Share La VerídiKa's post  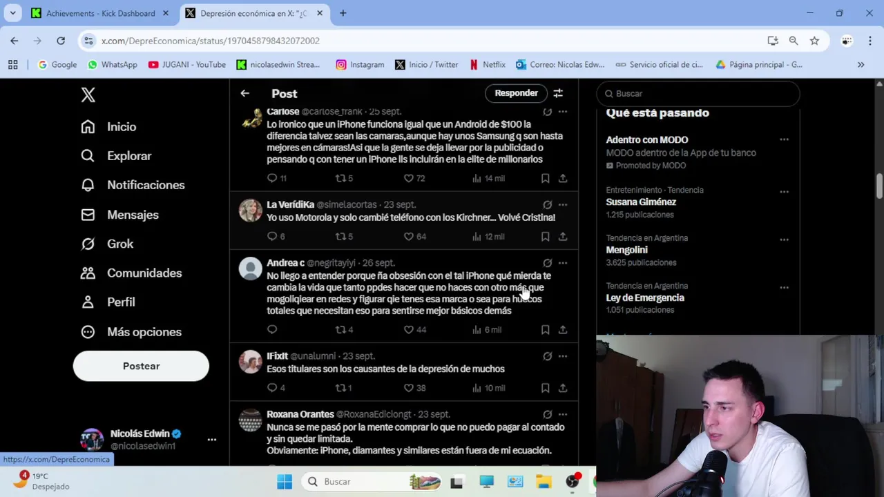pyautogui.click(x=563, y=237)
